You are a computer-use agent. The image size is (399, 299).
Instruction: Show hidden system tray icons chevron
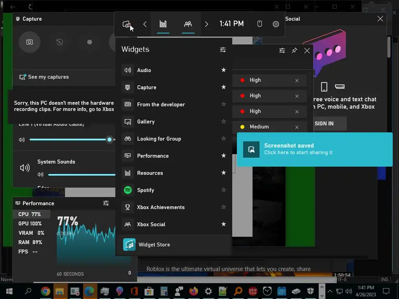[x=330, y=291]
